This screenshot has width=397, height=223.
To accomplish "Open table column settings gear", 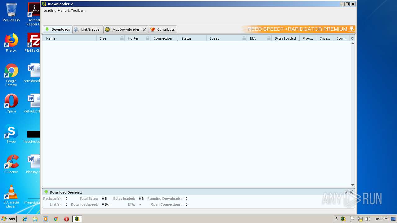I will click(352, 38).
